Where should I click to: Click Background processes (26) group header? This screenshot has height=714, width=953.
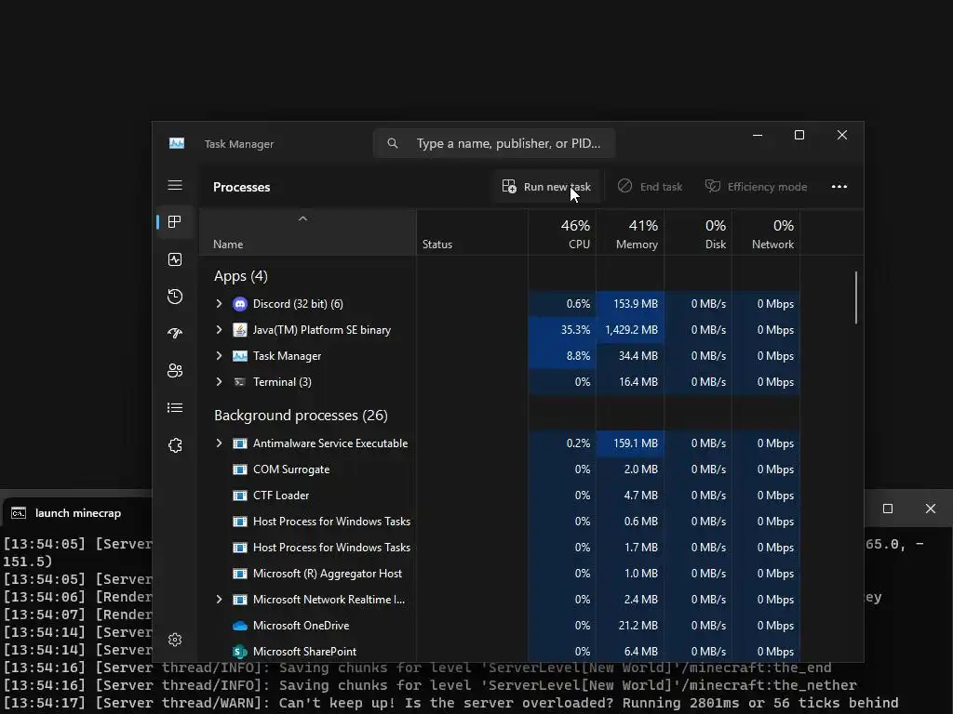[301, 416]
